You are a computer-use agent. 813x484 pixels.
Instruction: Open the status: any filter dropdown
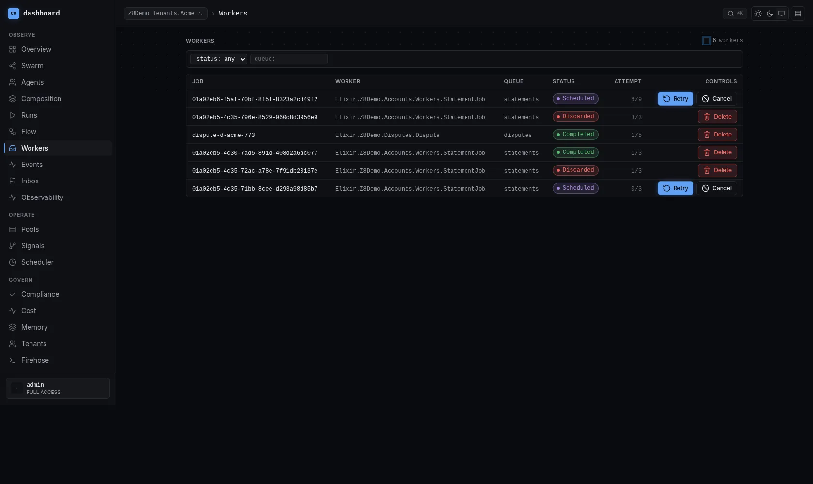[219, 59]
